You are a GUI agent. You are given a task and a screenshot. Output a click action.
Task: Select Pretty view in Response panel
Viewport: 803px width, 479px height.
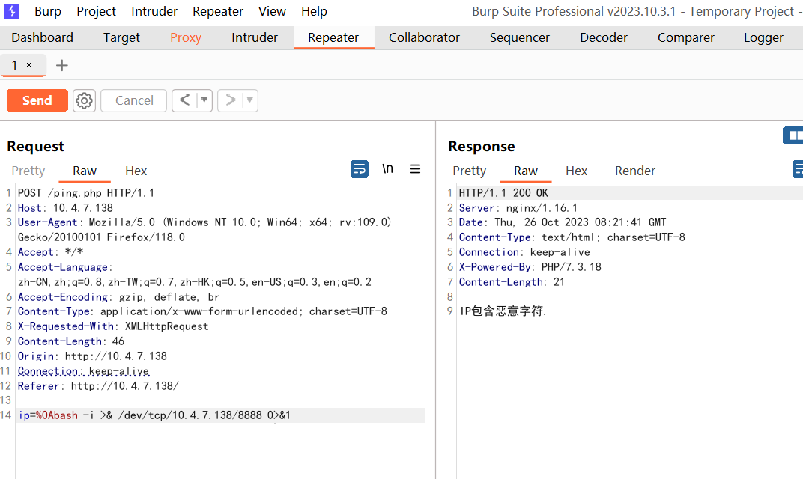(469, 171)
